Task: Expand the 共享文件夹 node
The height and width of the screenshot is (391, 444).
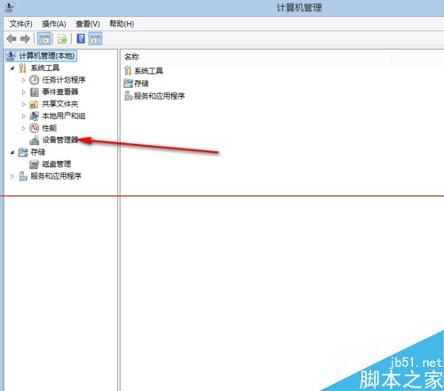Action: pyautogui.click(x=24, y=104)
